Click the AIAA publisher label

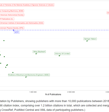[22, 23]
